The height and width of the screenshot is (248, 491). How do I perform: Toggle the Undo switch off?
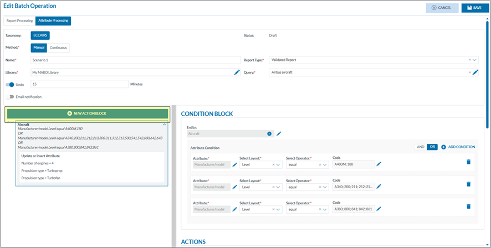[x=10, y=85]
